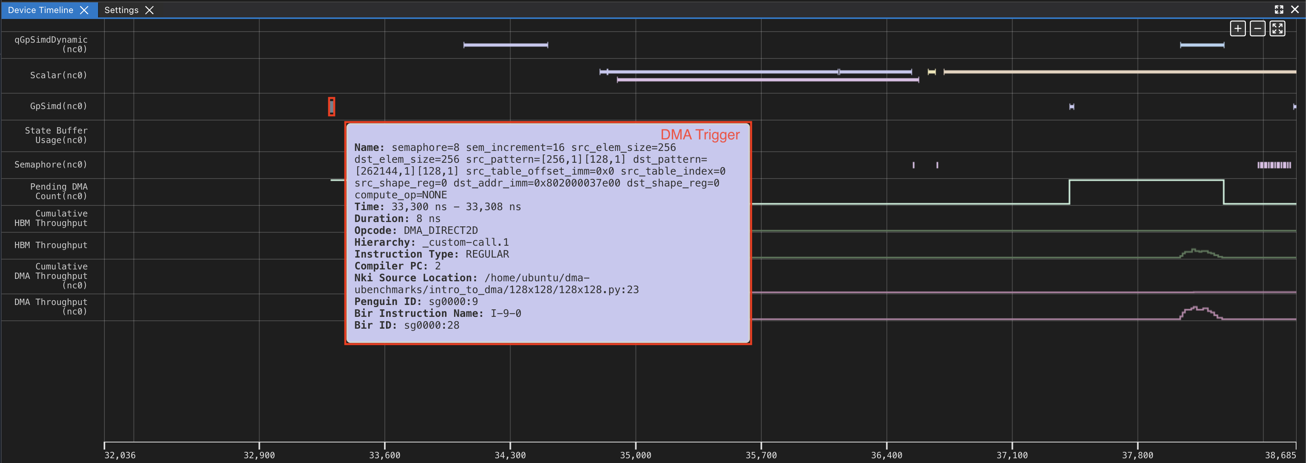Viewport: 1306px width, 463px height.
Task: Close the Settings tab
Action: [149, 9]
